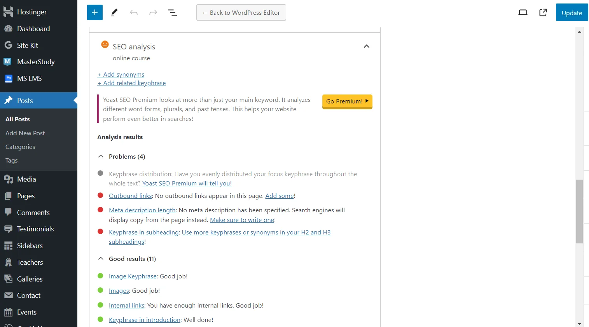The width and height of the screenshot is (589, 327).
Task: Select Add New Post in sidebar
Action: point(25,133)
